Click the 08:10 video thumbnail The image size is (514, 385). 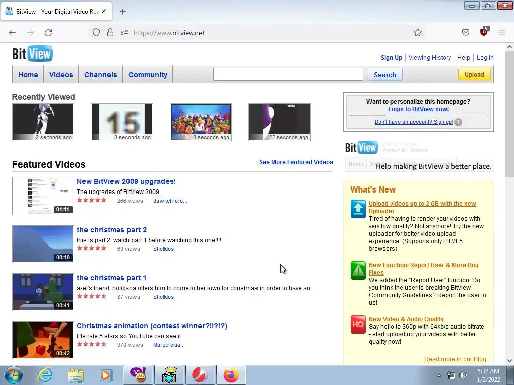(x=43, y=244)
